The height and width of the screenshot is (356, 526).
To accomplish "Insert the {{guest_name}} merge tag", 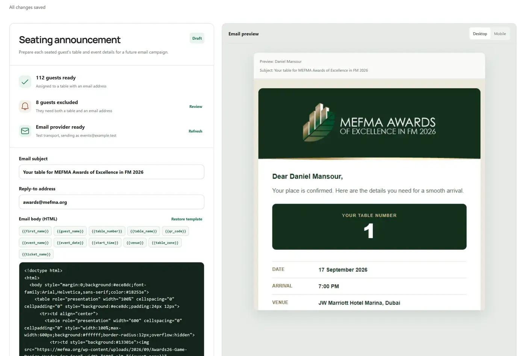I will click(70, 231).
